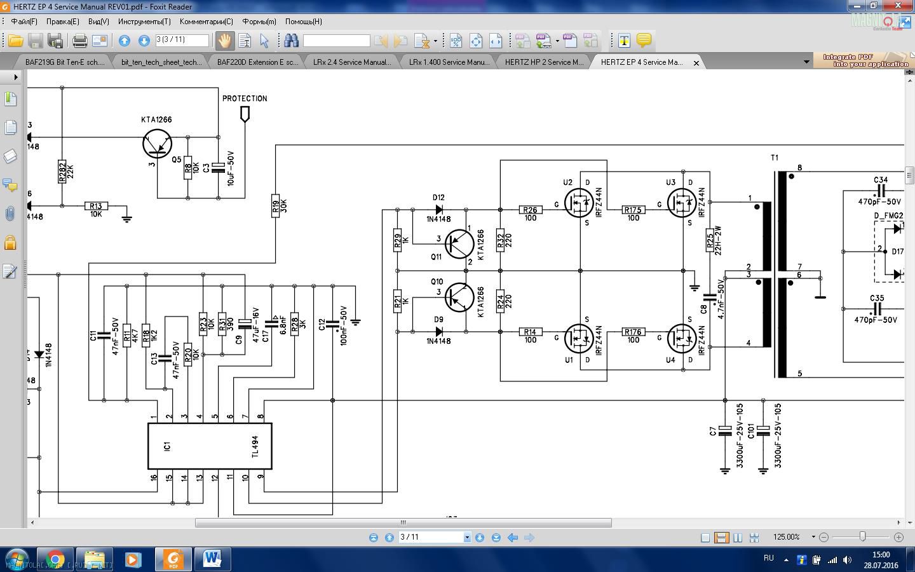Screen dimensions: 915x572
Task: Open the zoom percentage dropdown
Action: point(813,537)
